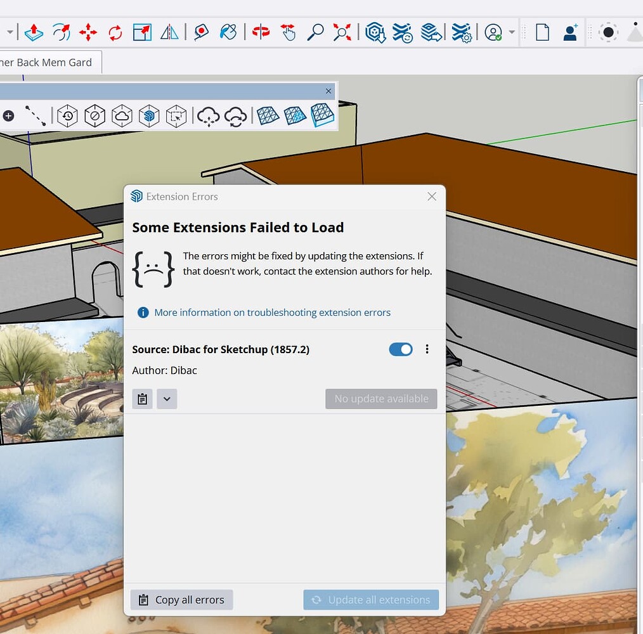
Task: Select the Push/Pull tool
Action: [34, 32]
